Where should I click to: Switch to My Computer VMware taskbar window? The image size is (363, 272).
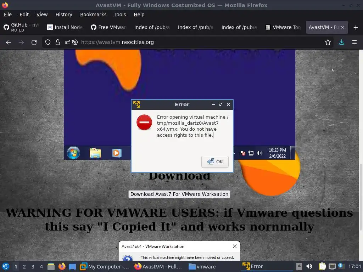click(x=105, y=267)
